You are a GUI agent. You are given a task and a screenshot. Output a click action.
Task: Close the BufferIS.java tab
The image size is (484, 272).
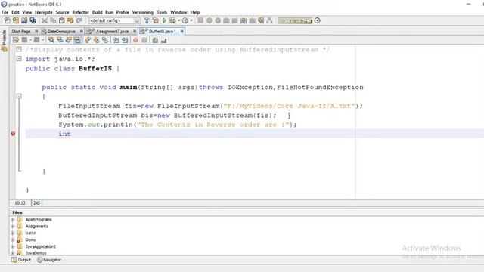pyautogui.click(x=181, y=32)
